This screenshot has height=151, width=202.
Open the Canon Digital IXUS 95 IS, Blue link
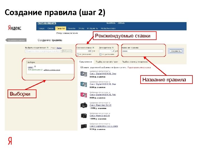pos(103,84)
